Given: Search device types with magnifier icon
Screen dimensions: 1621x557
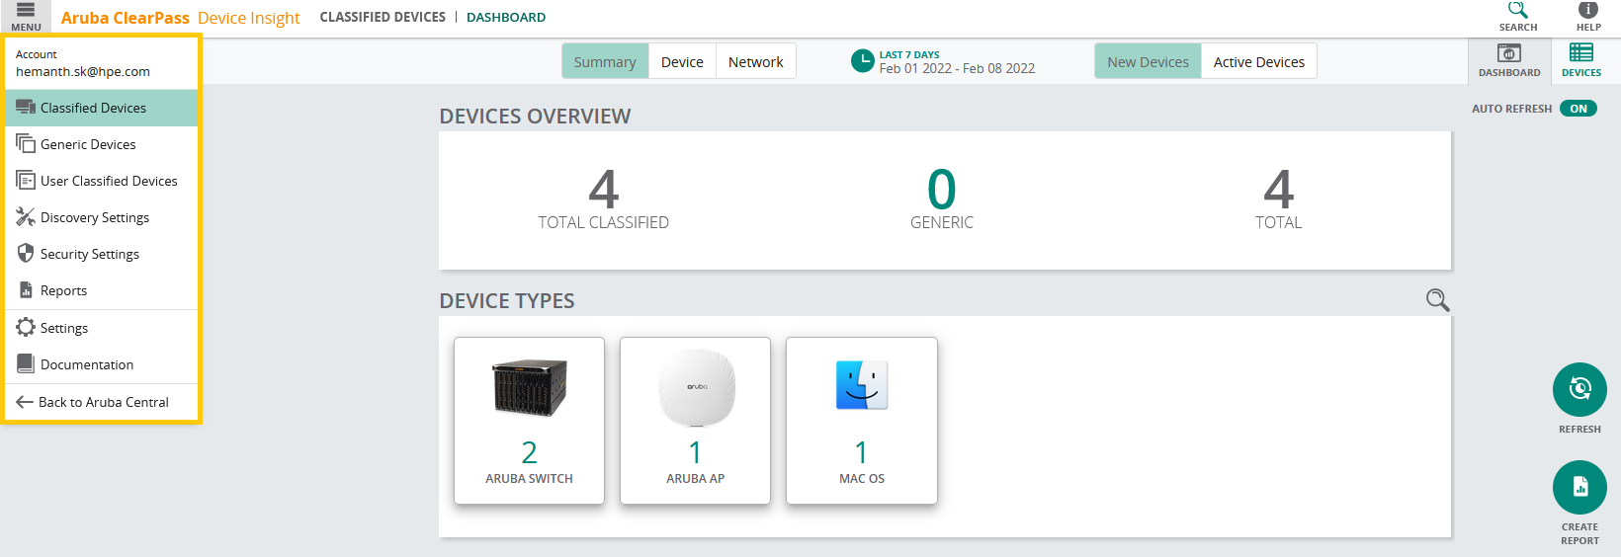Looking at the screenshot, I should pos(1438,300).
